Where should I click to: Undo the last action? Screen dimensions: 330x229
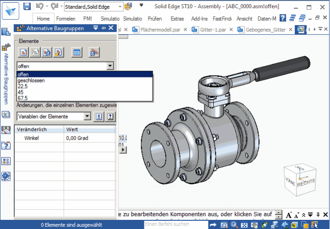[39, 6]
